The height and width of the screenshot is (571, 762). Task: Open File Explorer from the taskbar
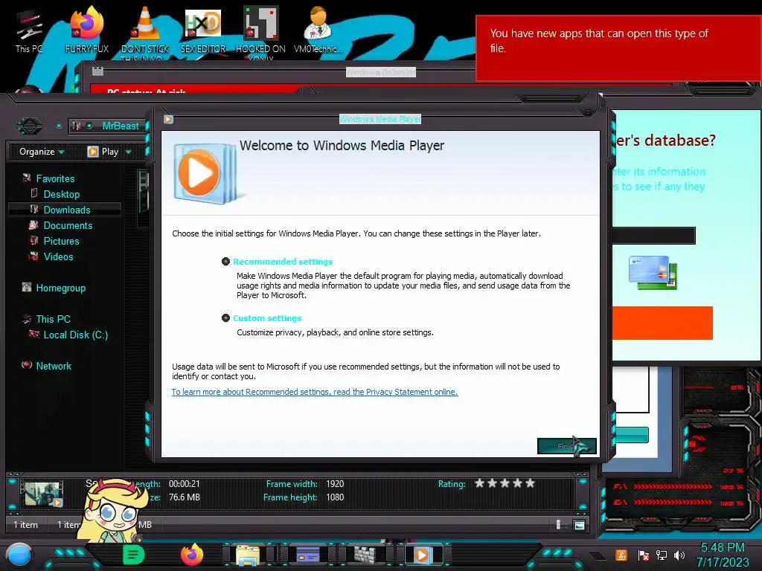pyautogui.click(x=248, y=555)
